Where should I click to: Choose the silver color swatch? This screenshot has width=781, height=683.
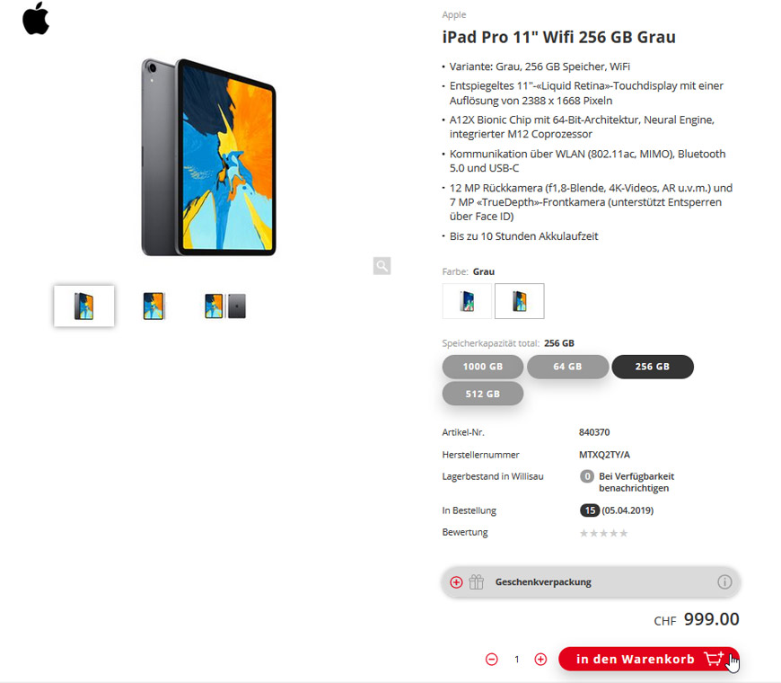point(467,301)
